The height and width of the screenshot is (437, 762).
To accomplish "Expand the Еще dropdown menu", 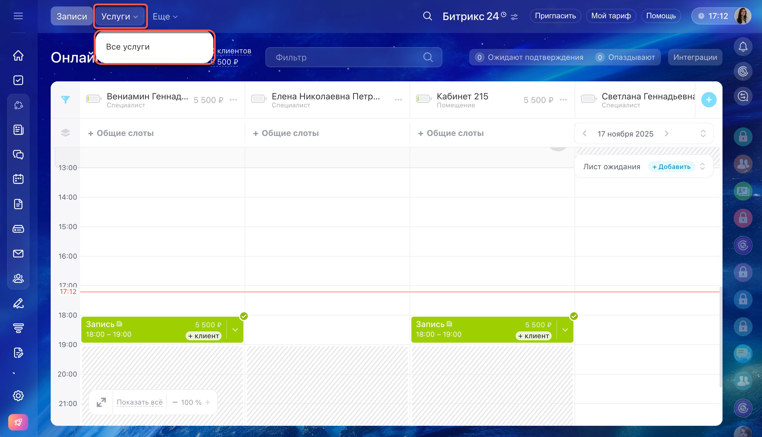I will [x=165, y=17].
